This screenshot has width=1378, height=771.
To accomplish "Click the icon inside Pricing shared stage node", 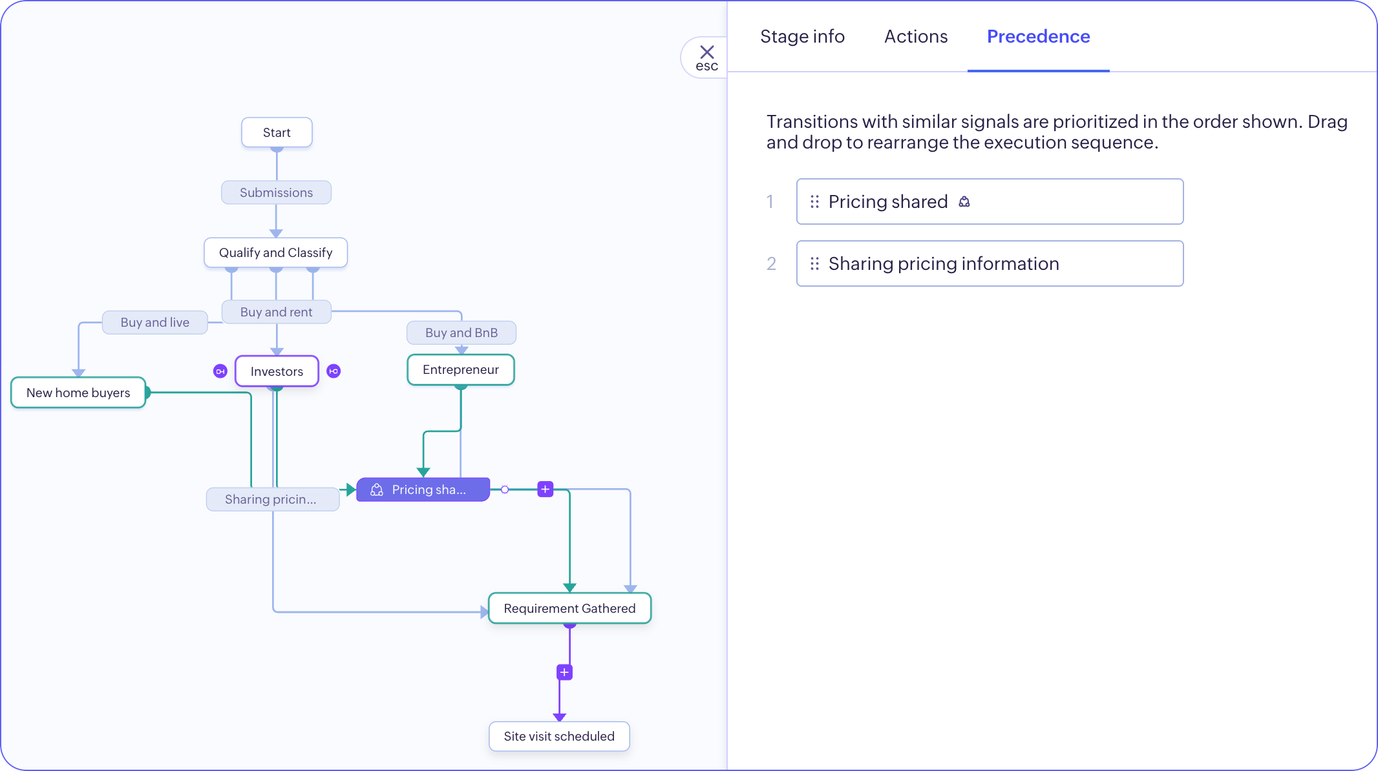I will pyautogui.click(x=377, y=490).
